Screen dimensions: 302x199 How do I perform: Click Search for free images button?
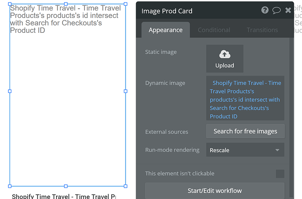click(245, 131)
